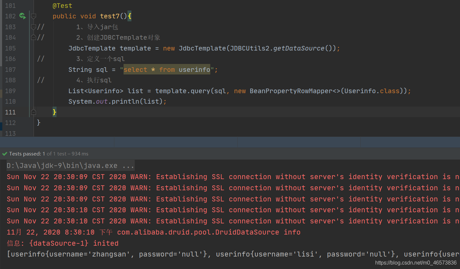This screenshot has height=269, width=460.
Task: Click the DruidDataSource info log line
Action: pyautogui.click(x=153, y=232)
